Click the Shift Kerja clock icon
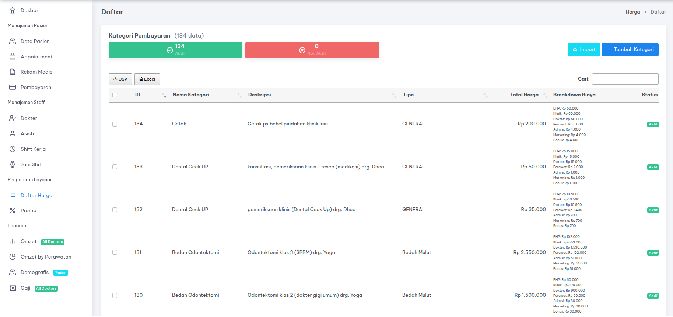Image resolution: width=673 pixels, height=317 pixels. [13, 149]
